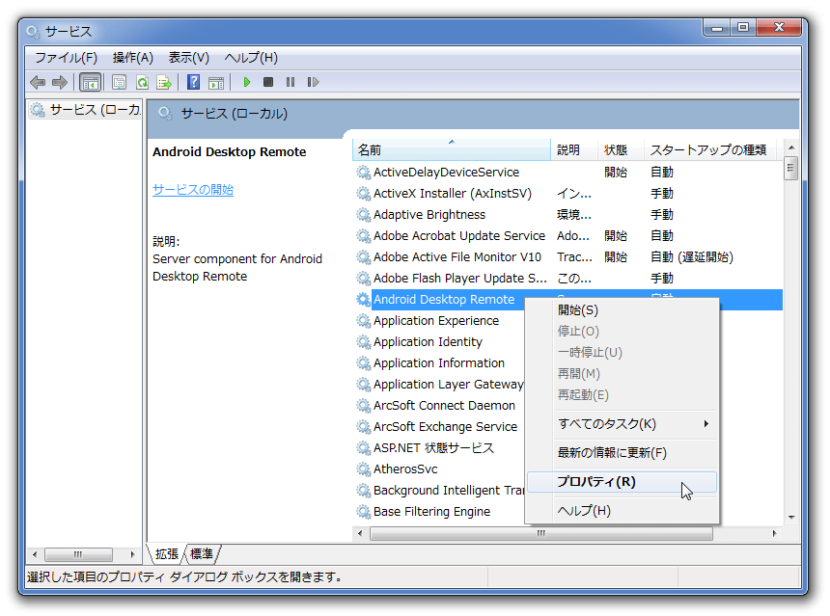Click the Back arrow toolbar icon
Image resolution: width=830 pixels, height=616 pixels.
(x=38, y=82)
